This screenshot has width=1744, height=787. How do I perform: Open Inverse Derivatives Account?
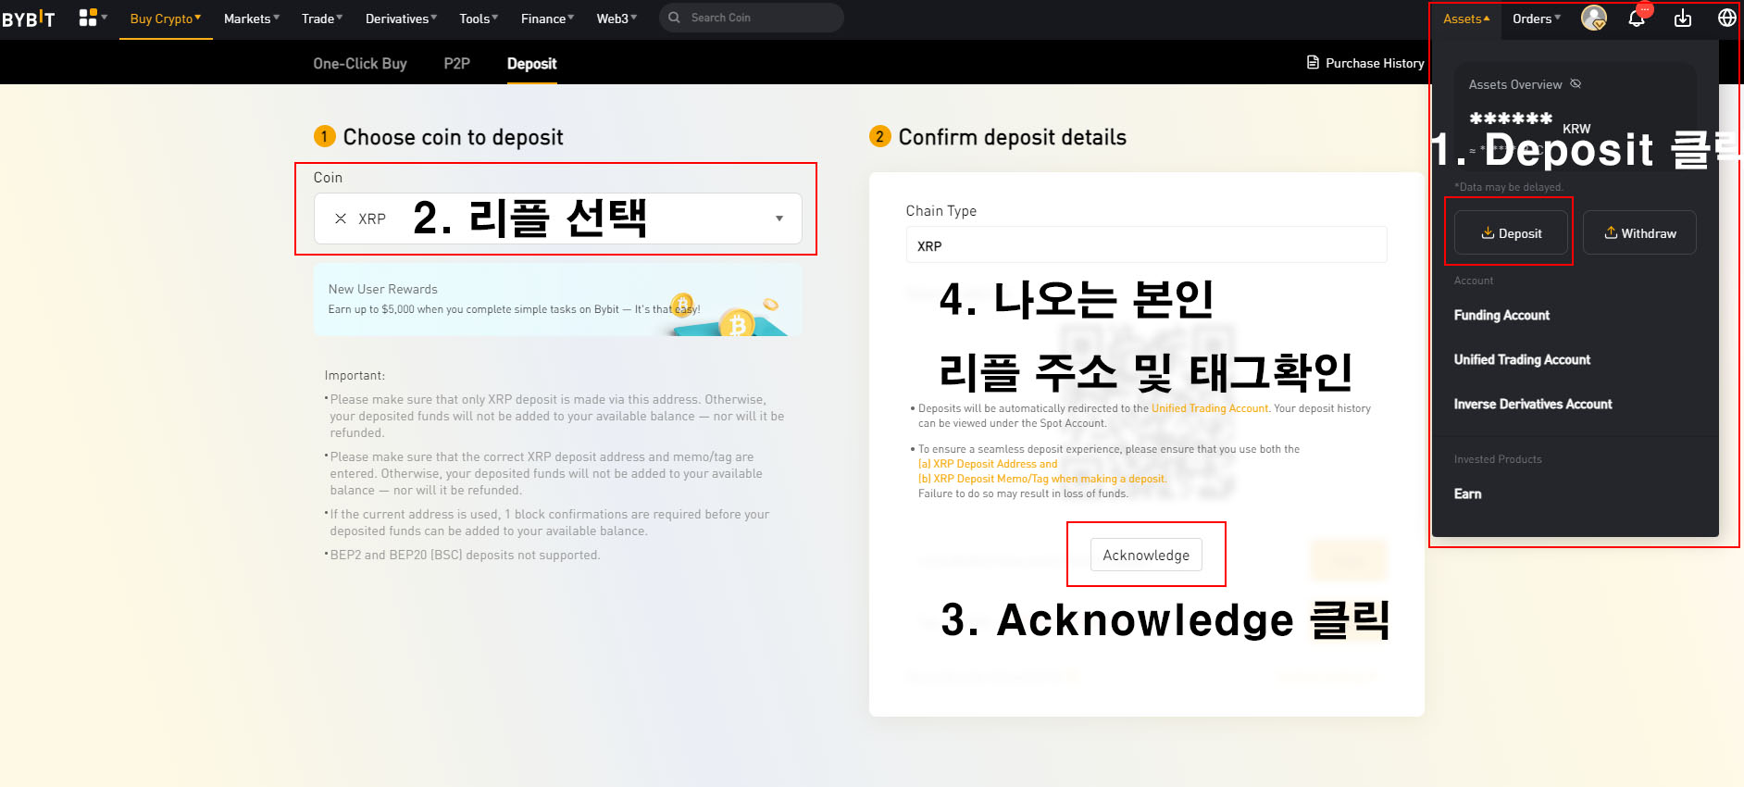point(1533,404)
